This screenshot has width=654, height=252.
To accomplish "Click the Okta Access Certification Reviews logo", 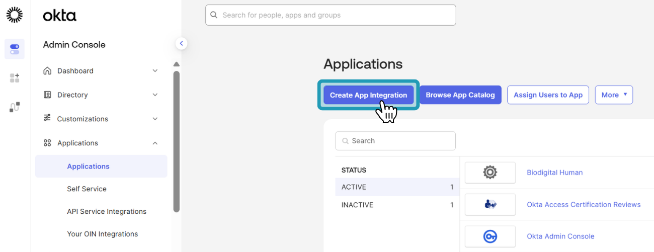I will tap(490, 204).
